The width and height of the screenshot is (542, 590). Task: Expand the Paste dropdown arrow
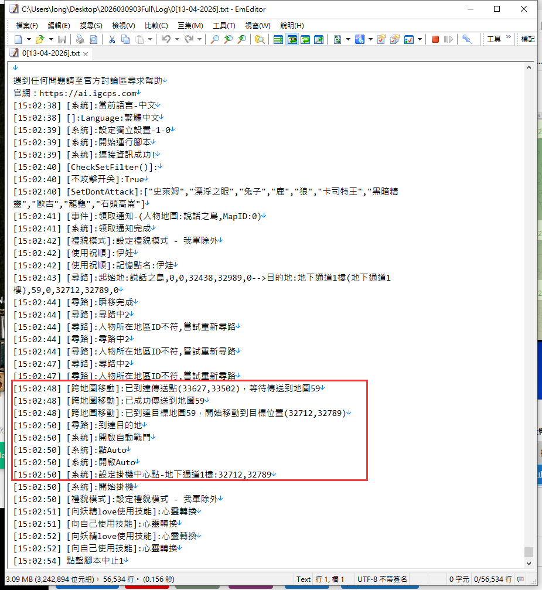150,39
